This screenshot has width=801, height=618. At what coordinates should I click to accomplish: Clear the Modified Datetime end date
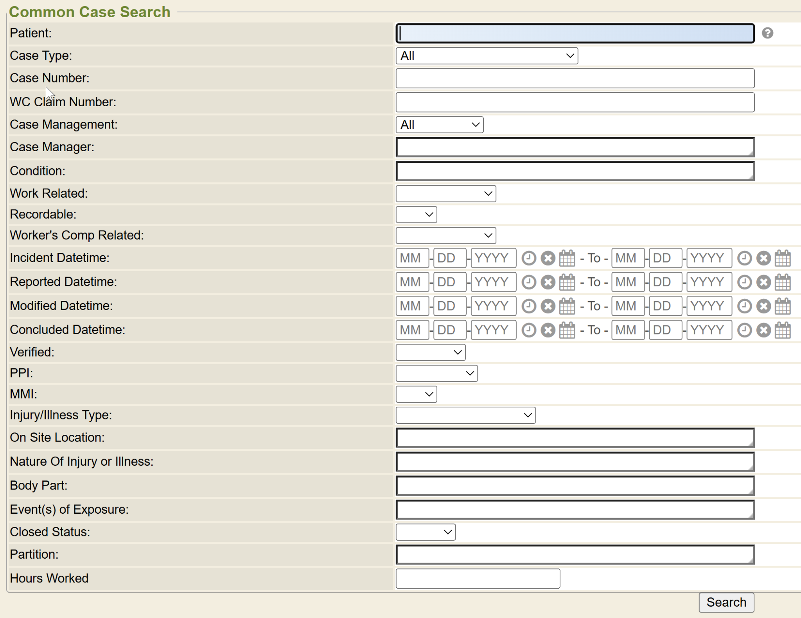coord(763,306)
